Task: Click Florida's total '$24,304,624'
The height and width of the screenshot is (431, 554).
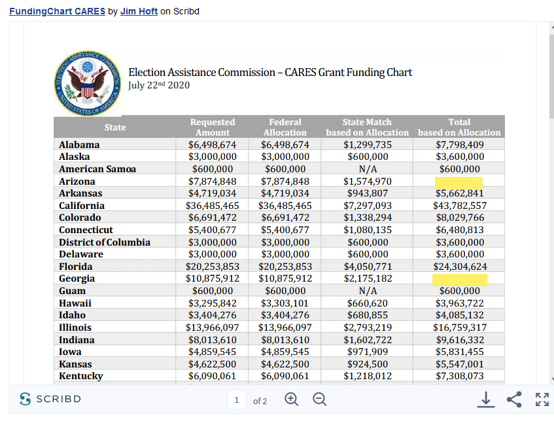Action: point(460,267)
